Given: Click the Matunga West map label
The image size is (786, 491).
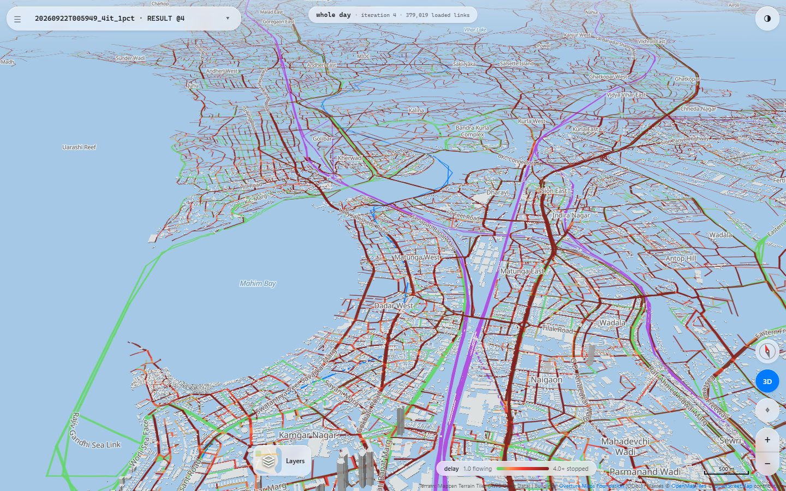Looking at the screenshot, I should (x=416, y=257).
